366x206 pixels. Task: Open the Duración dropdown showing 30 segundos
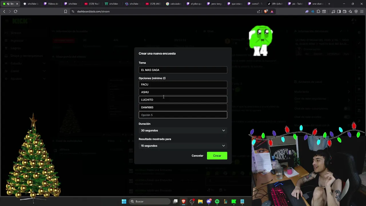point(183,130)
